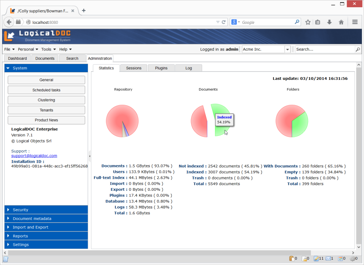This screenshot has height=265, width=364.
Task: Click the support@logicaldoc.com email link
Action: click(x=34, y=155)
